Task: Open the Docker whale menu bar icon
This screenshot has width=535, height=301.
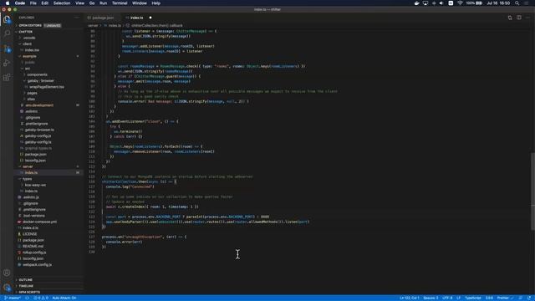Action: click(x=416, y=3)
